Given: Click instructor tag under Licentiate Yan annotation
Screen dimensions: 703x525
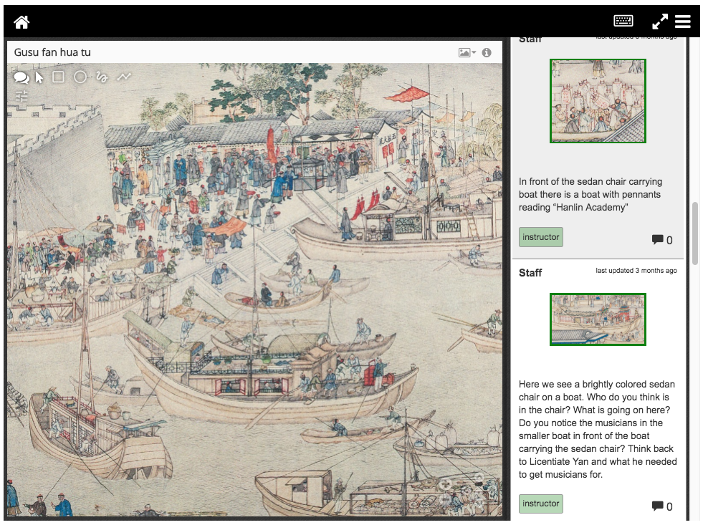Looking at the screenshot, I should [541, 504].
